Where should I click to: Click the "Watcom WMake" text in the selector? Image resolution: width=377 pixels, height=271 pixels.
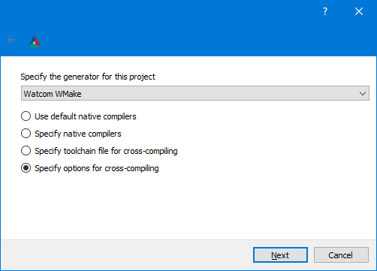pos(53,94)
